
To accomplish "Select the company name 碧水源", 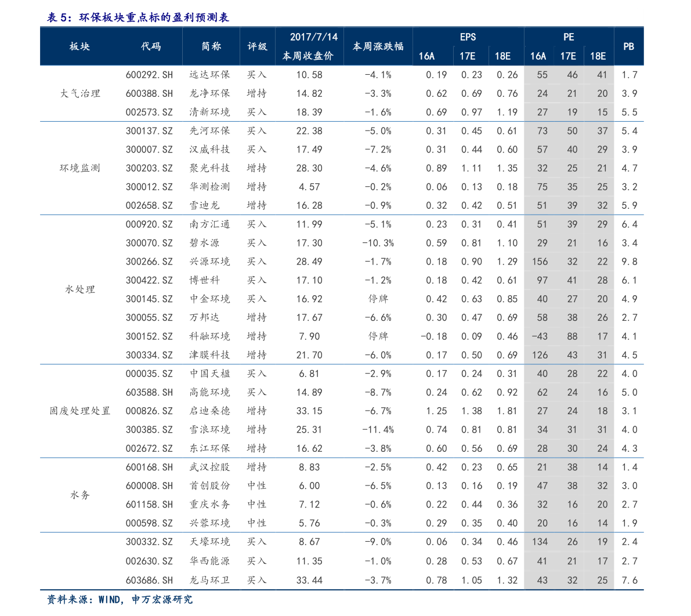I will (x=204, y=243).
